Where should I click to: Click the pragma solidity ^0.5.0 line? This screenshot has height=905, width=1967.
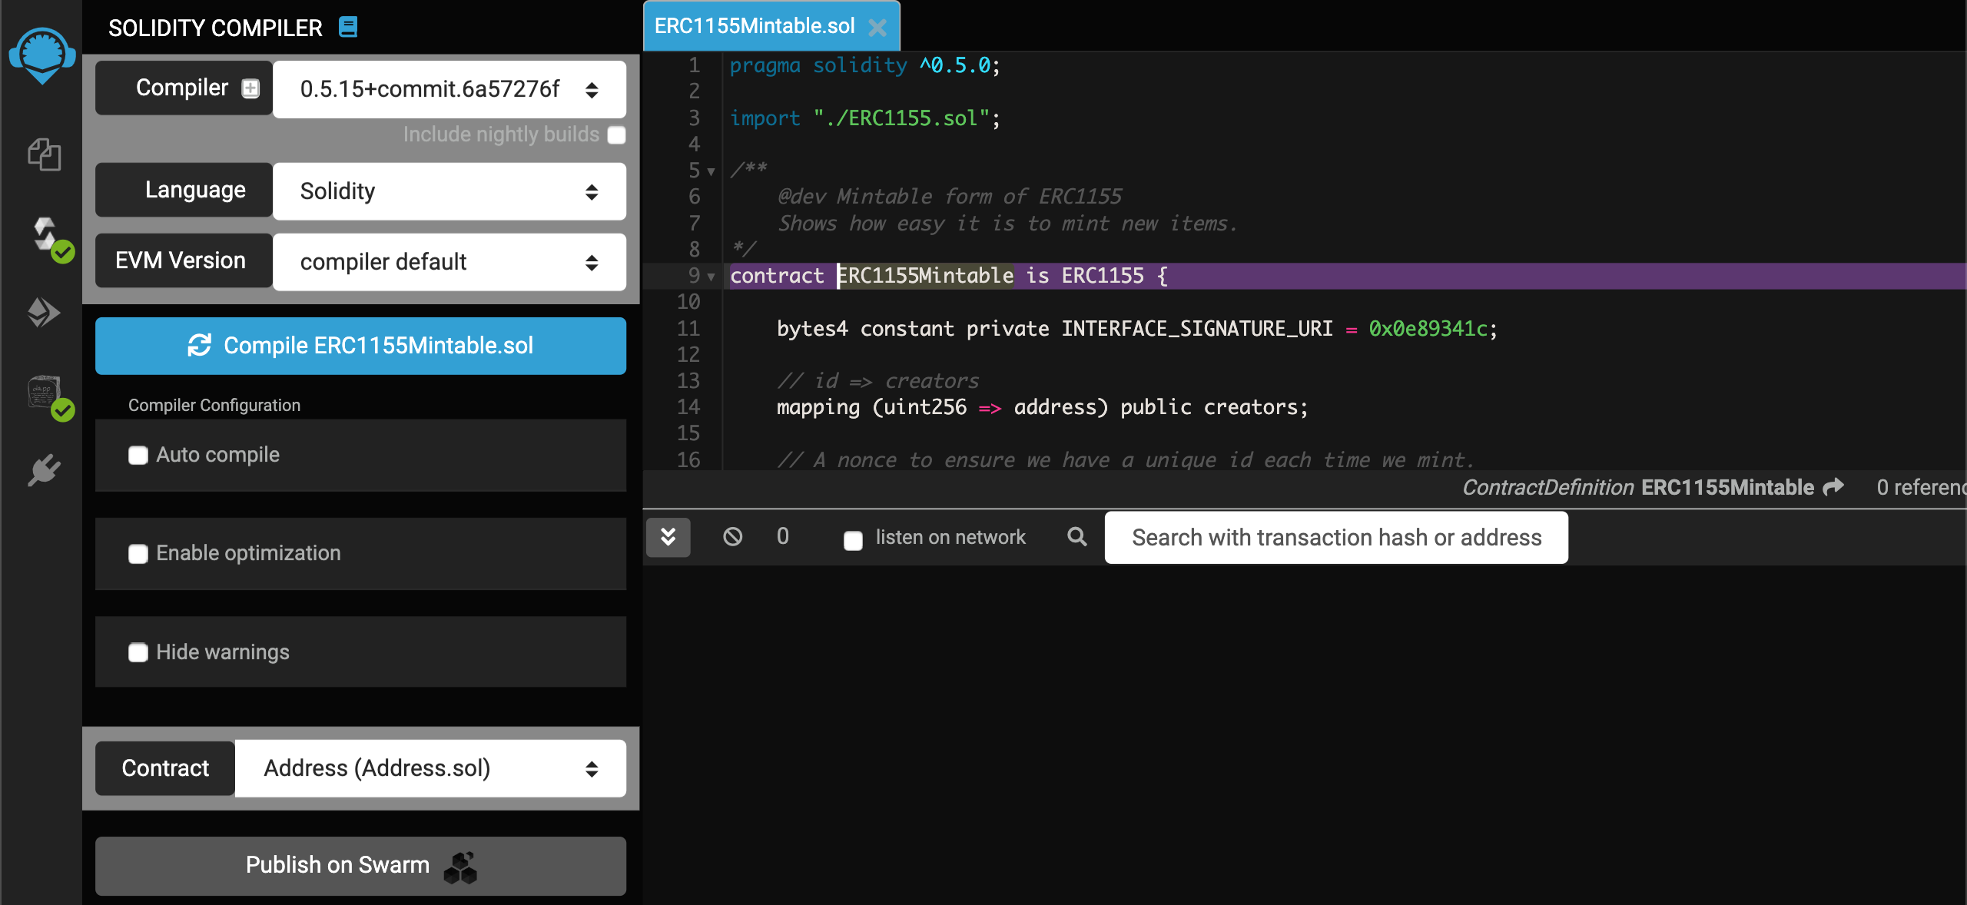click(865, 65)
